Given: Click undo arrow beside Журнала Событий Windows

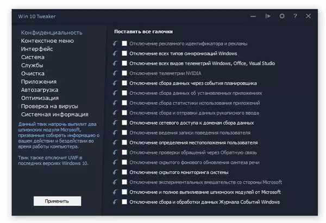Looking at the screenshot, I should (115, 202).
